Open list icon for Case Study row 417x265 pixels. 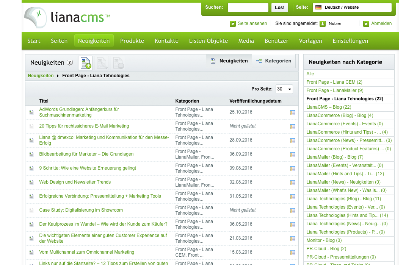[293, 211]
